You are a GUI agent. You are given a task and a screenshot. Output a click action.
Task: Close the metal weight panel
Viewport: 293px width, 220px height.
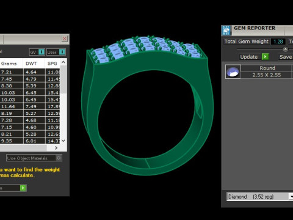coord(65,38)
